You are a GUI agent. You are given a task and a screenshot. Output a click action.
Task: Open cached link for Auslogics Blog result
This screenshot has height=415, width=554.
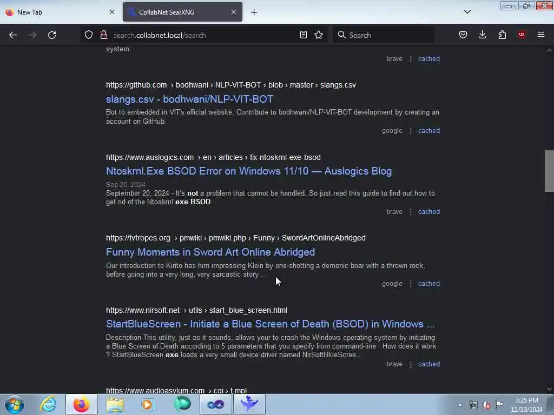429,212
